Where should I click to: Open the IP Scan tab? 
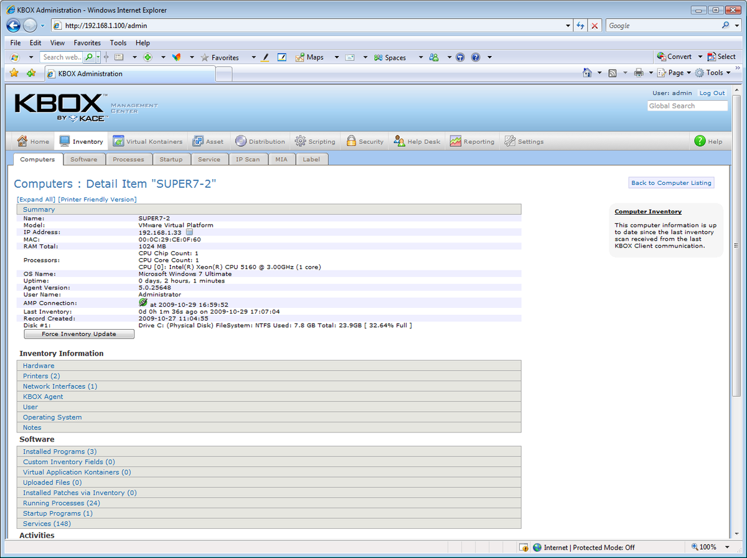pos(248,159)
